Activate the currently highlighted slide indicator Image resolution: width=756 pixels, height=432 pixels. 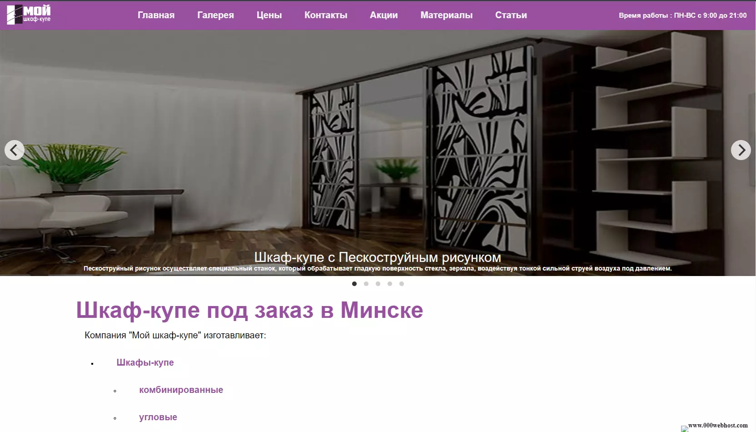(354, 283)
